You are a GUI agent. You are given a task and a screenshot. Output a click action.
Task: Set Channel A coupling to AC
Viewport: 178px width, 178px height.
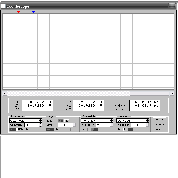click(x=84, y=129)
